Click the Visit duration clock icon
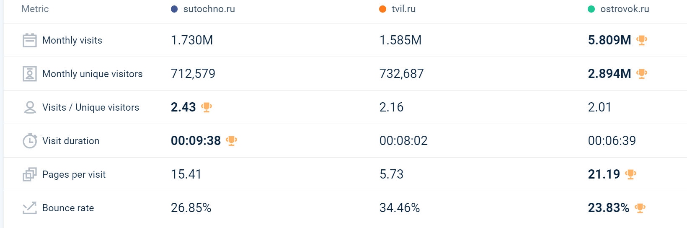 tap(30, 141)
